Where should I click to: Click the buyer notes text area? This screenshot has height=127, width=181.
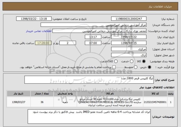[x=89, y=116]
